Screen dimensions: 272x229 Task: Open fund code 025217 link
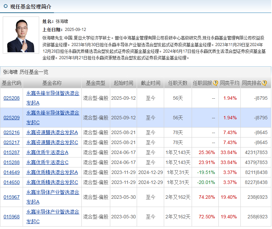(12, 143)
